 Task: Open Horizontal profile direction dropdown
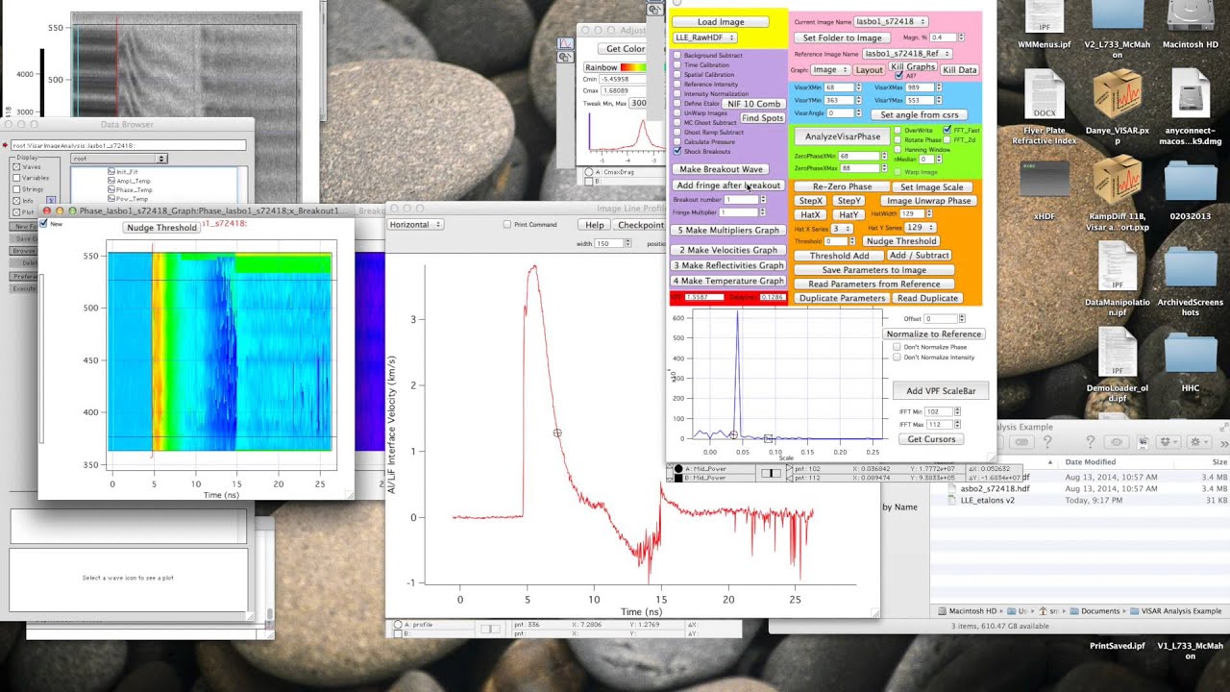tap(415, 224)
